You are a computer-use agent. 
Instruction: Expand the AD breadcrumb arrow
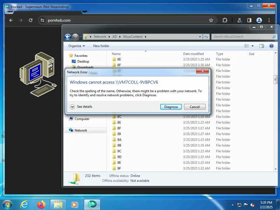(x=120, y=37)
